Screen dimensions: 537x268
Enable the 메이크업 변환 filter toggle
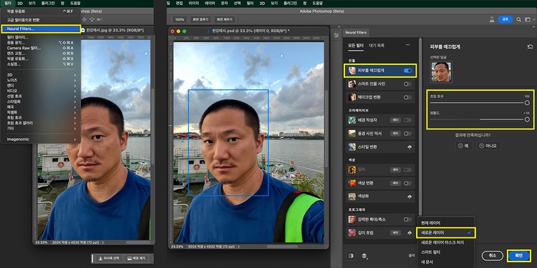pos(407,97)
